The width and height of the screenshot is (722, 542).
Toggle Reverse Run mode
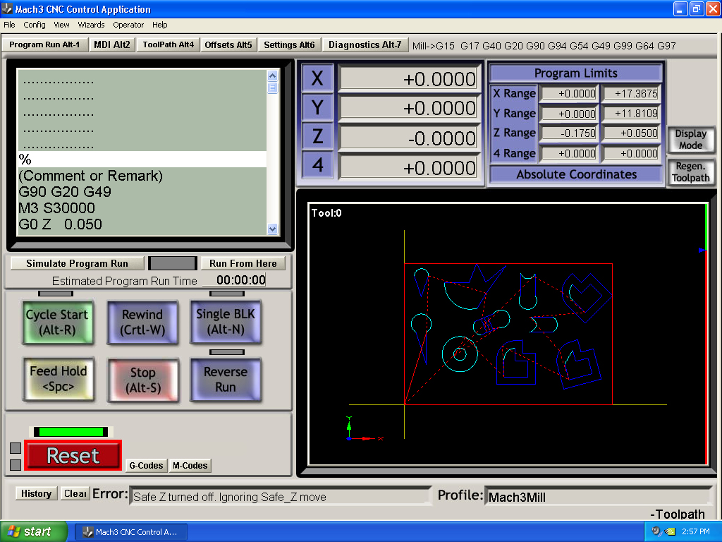click(225, 380)
